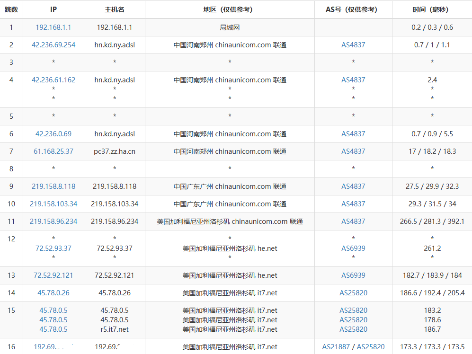Viewport: 472px width, 354px height.
Task: Open IP link 42.236.0.69
Action: (x=53, y=133)
